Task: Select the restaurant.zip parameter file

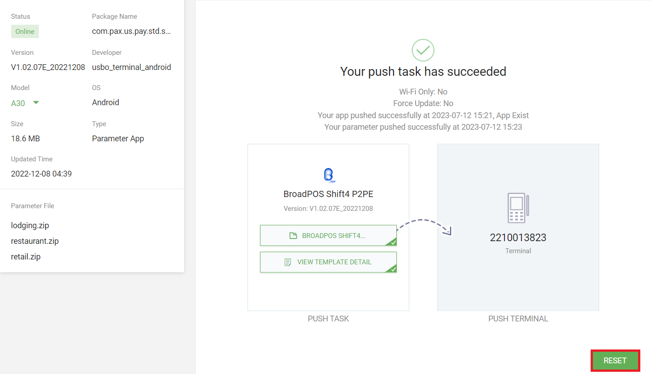Action: (35, 241)
